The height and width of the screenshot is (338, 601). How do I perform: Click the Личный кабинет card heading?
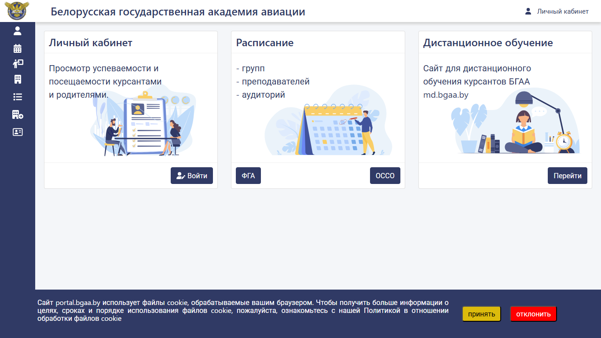(91, 43)
